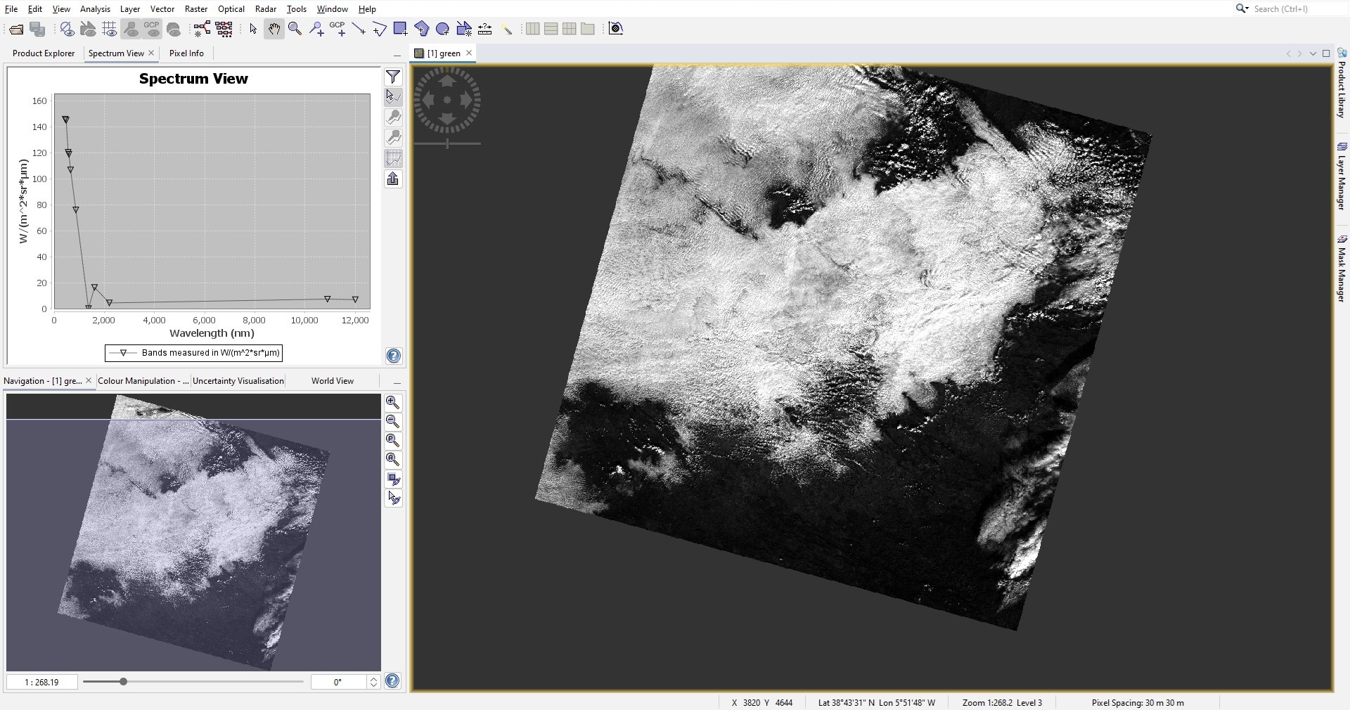The width and height of the screenshot is (1350, 710).
Task: Click the Save Product icon in toolbar
Action: [x=38, y=29]
